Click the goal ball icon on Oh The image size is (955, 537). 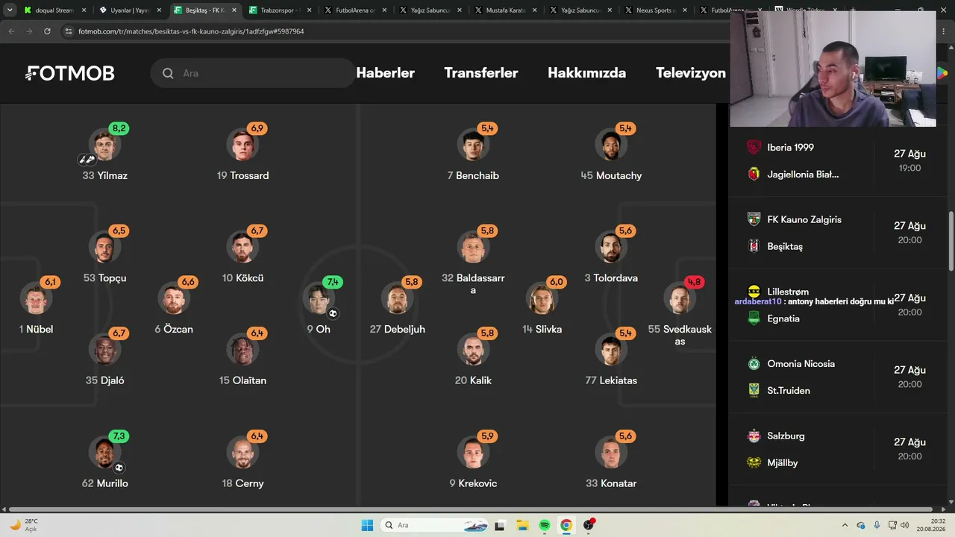[333, 313]
